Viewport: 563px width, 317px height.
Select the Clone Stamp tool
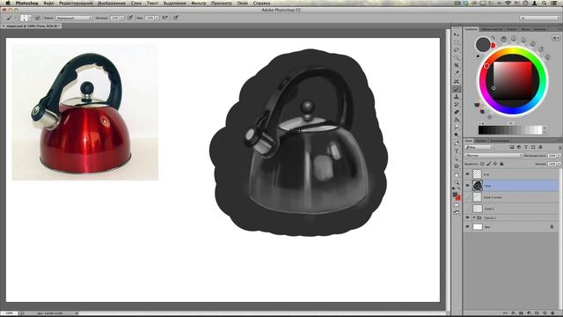[x=457, y=97]
